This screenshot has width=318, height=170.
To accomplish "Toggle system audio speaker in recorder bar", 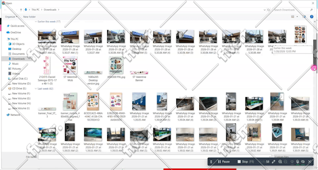I will click(x=303, y=162).
